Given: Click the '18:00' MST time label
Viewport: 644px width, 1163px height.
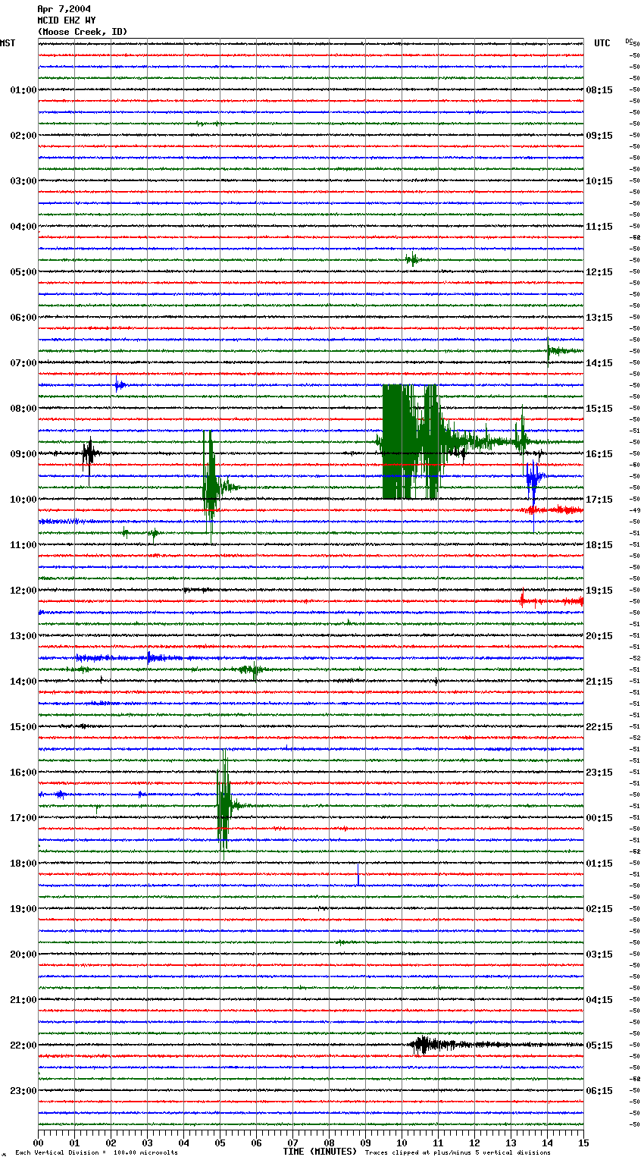Looking at the screenshot, I should tap(23, 864).
